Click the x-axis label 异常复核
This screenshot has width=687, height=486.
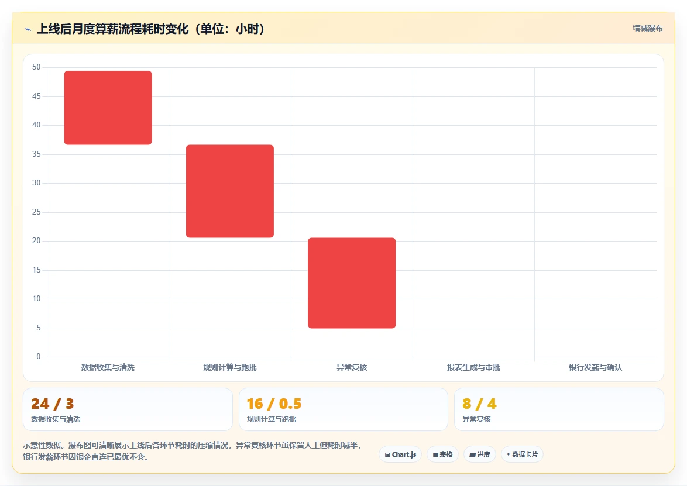(352, 367)
